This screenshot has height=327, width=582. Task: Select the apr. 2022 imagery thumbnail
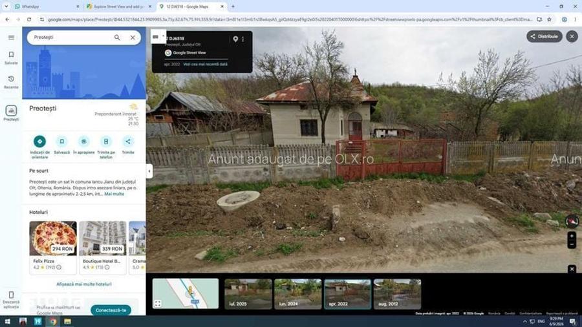347,294
